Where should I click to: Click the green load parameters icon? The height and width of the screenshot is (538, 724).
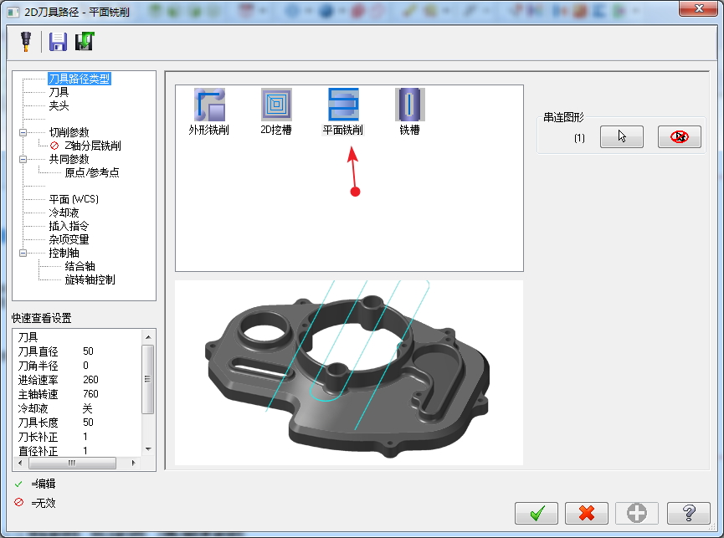[85, 41]
